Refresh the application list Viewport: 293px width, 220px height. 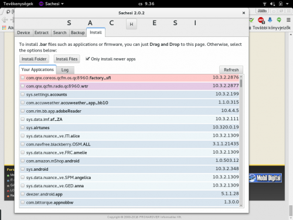(231, 70)
